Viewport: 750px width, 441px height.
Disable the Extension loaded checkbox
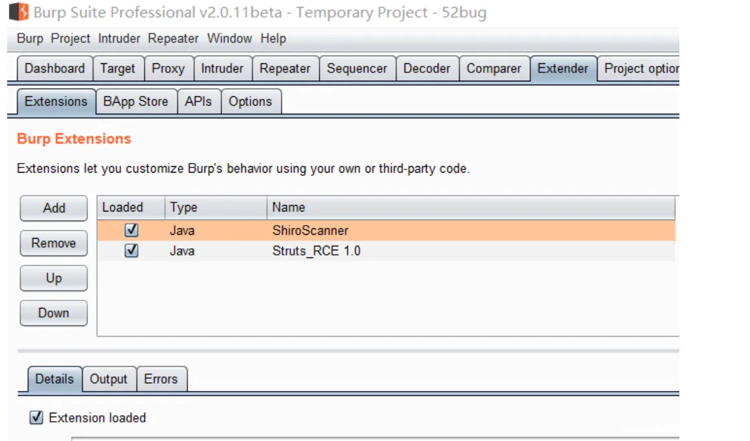click(36, 418)
